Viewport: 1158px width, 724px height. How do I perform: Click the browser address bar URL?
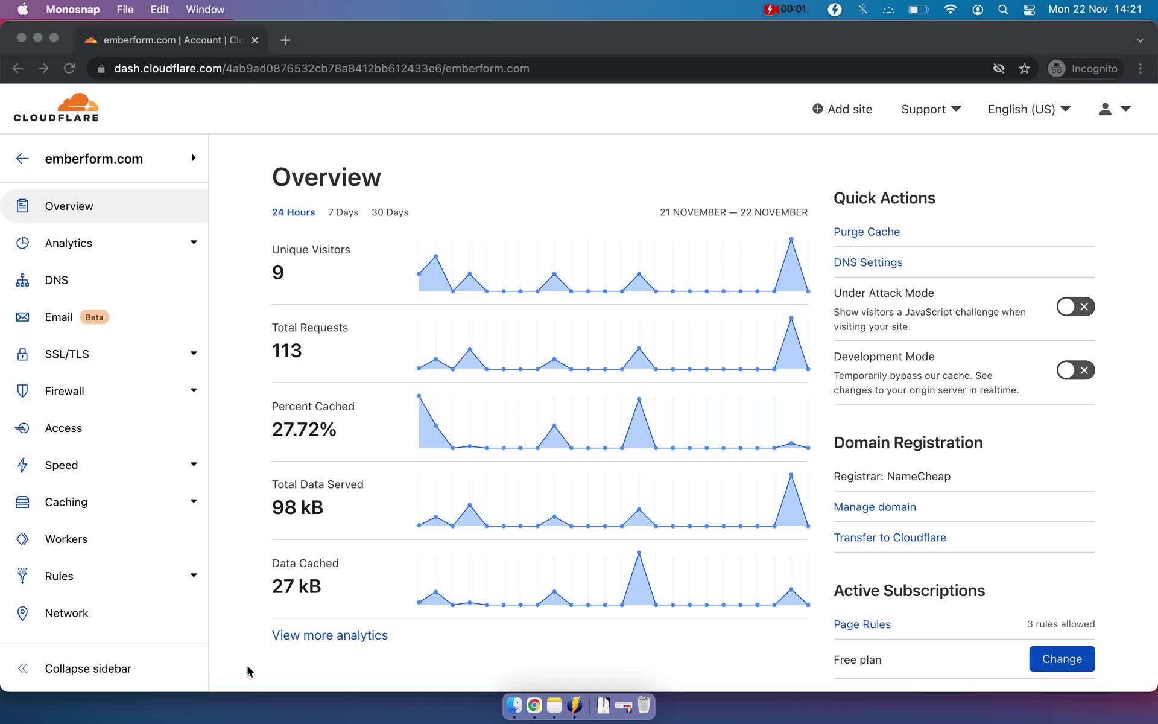click(x=321, y=69)
